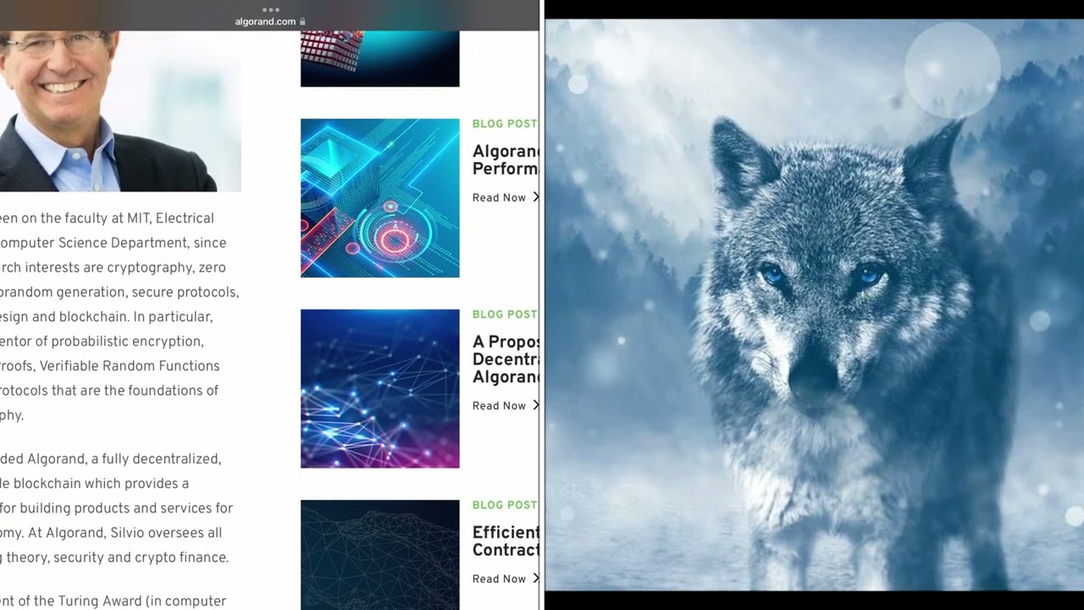This screenshot has height=610, width=1084.
Task: Click the arrow beside Algorand Performance Read Now
Action: point(535,197)
